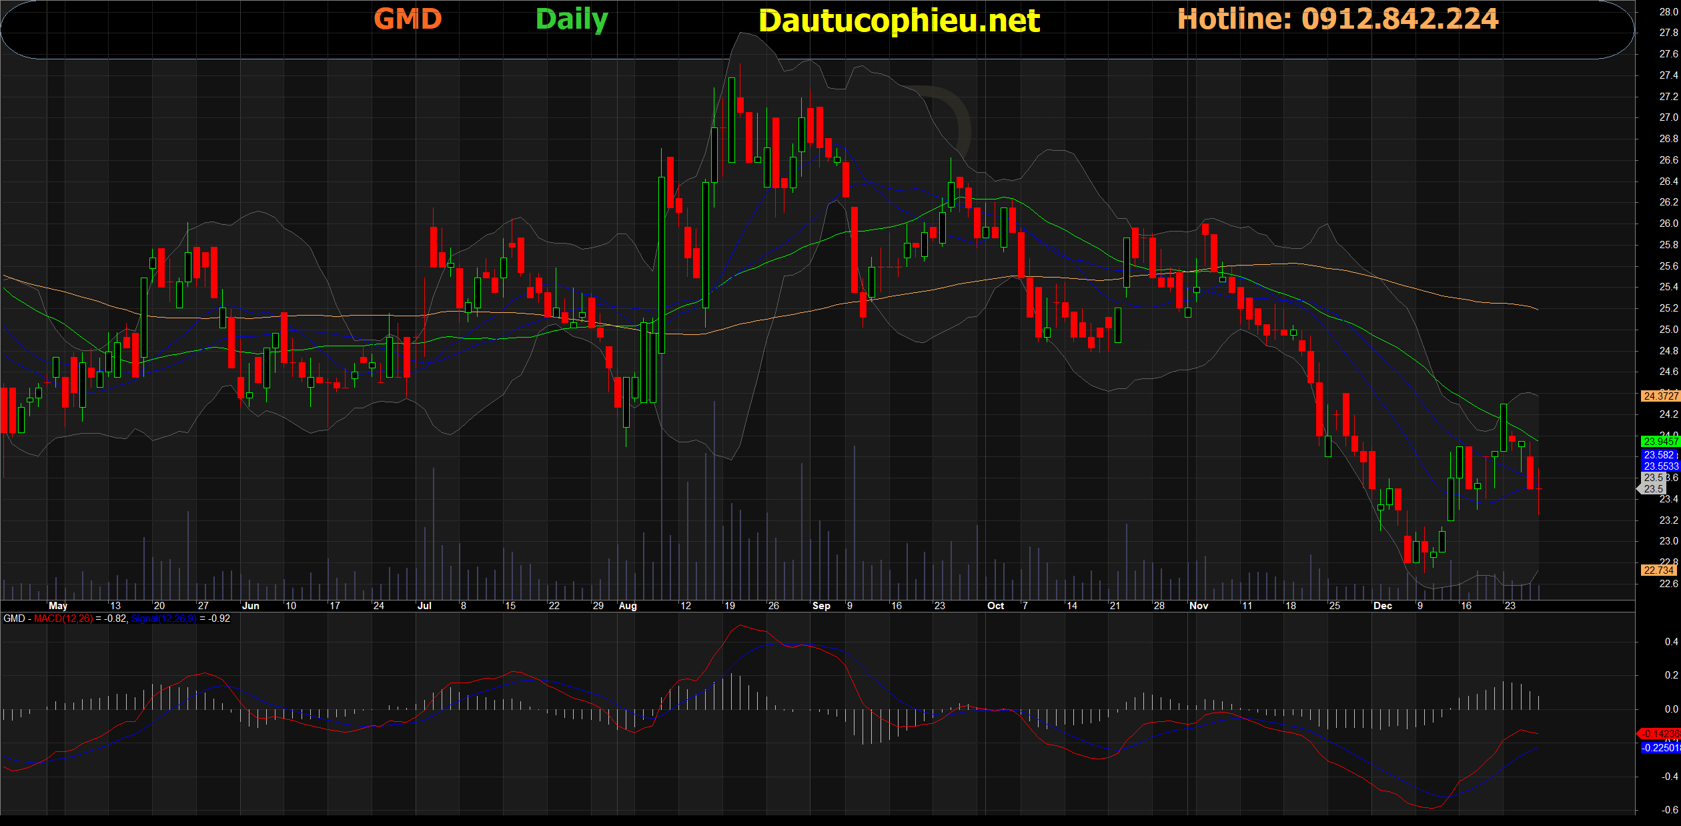Click the orange 24.3727 price tag
Image resolution: width=1681 pixels, height=826 pixels.
click(1660, 396)
